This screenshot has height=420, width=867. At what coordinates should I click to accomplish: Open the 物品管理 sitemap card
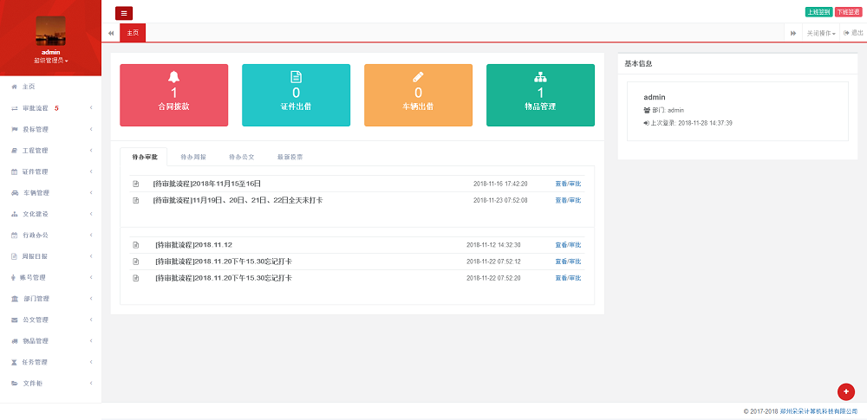(x=540, y=94)
